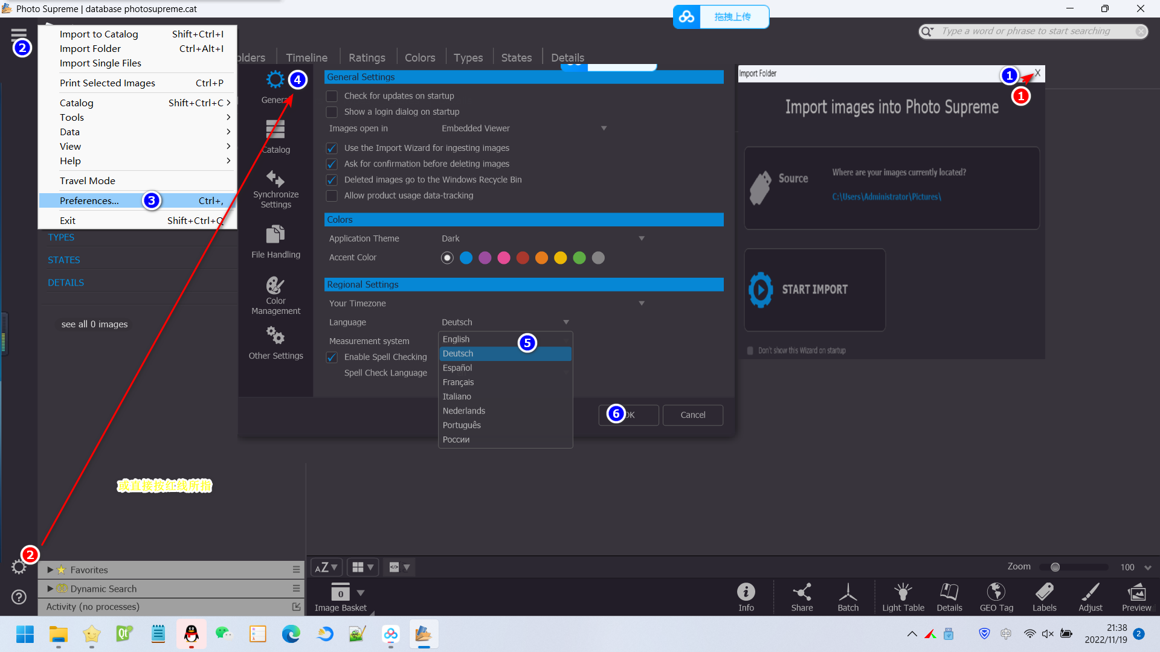Click the settings gear icon in sidebar
1160x652 pixels.
pyautogui.click(x=19, y=567)
